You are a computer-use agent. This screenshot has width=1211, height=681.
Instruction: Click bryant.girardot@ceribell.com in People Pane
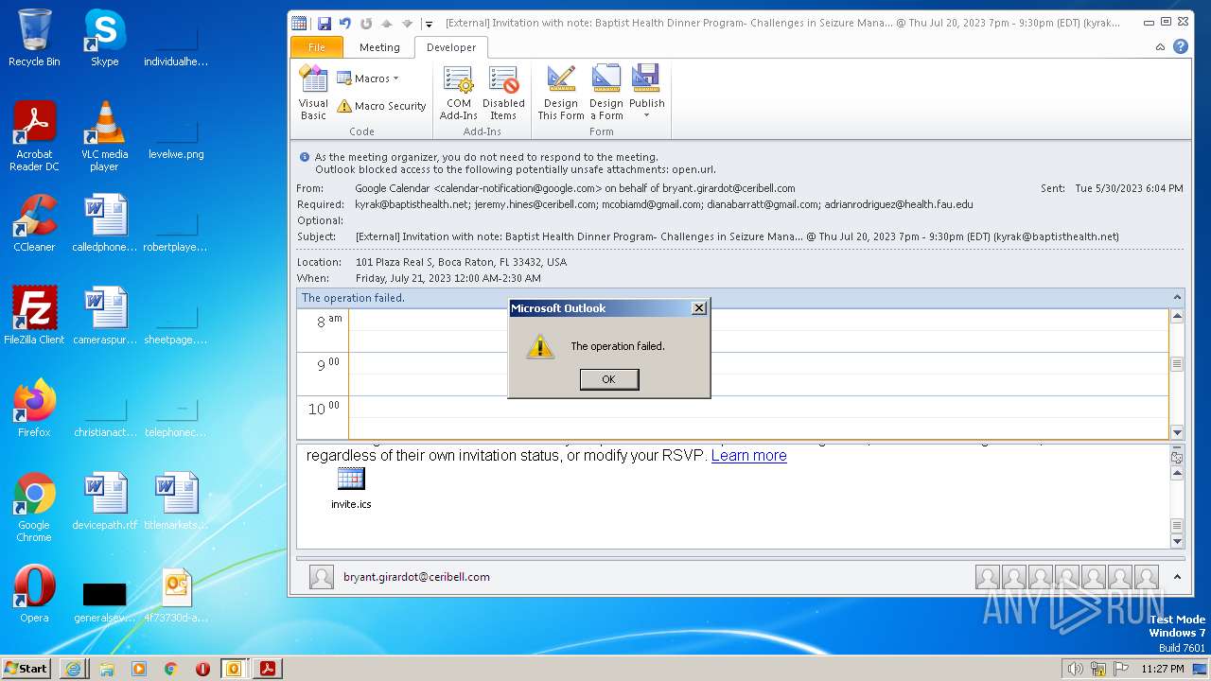coord(416,577)
